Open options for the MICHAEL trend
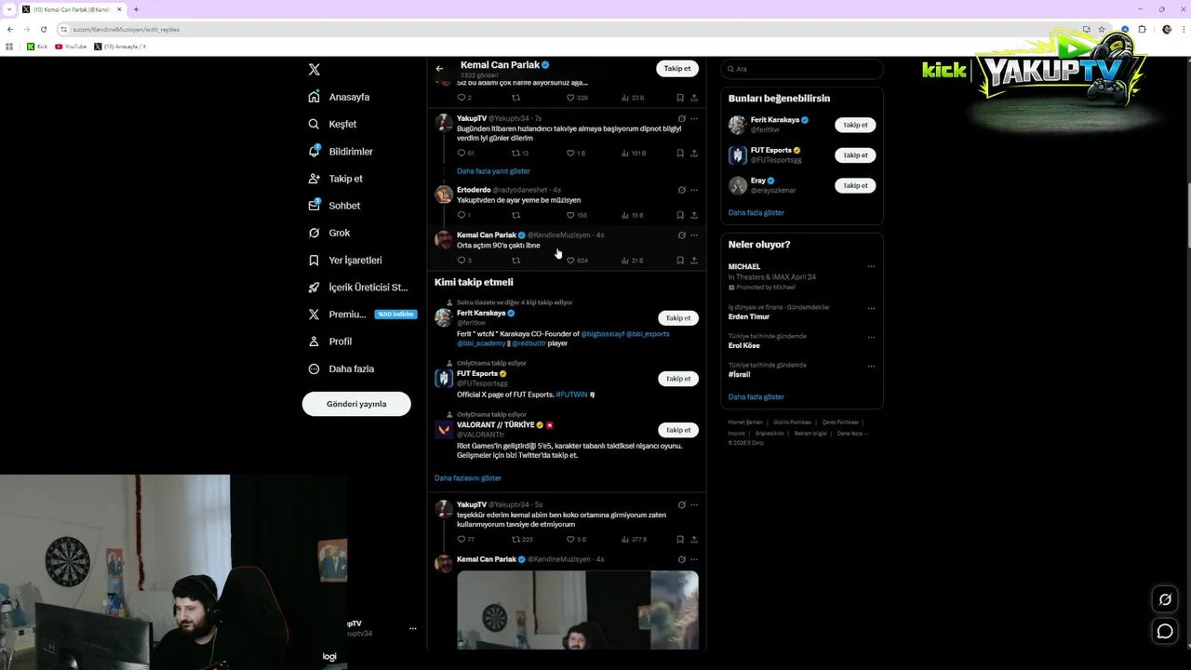Image resolution: width=1191 pixels, height=670 pixels. pyautogui.click(x=871, y=267)
